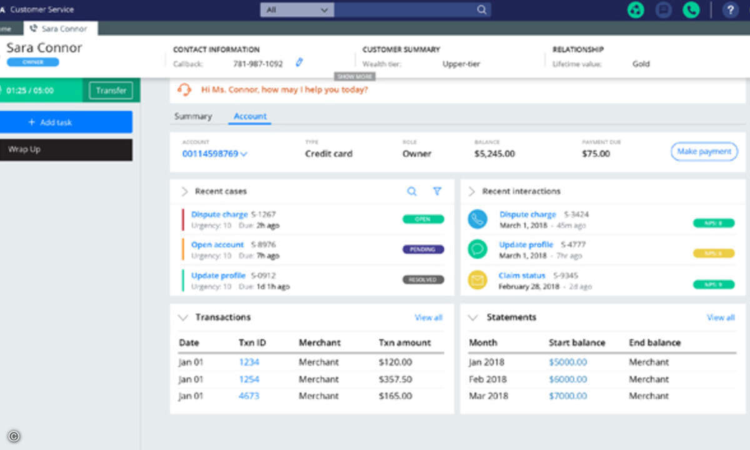750x450 pixels.
Task: Expand the Recent interactions section chevron
Action: 472,191
